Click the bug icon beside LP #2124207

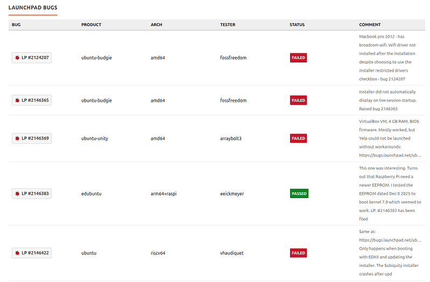point(17,58)
